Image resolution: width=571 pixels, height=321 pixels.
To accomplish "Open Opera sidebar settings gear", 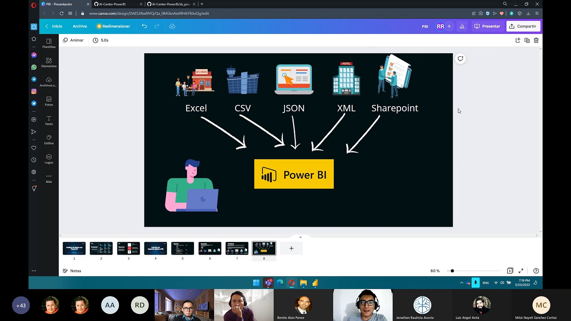I will (x=34, y=172).
